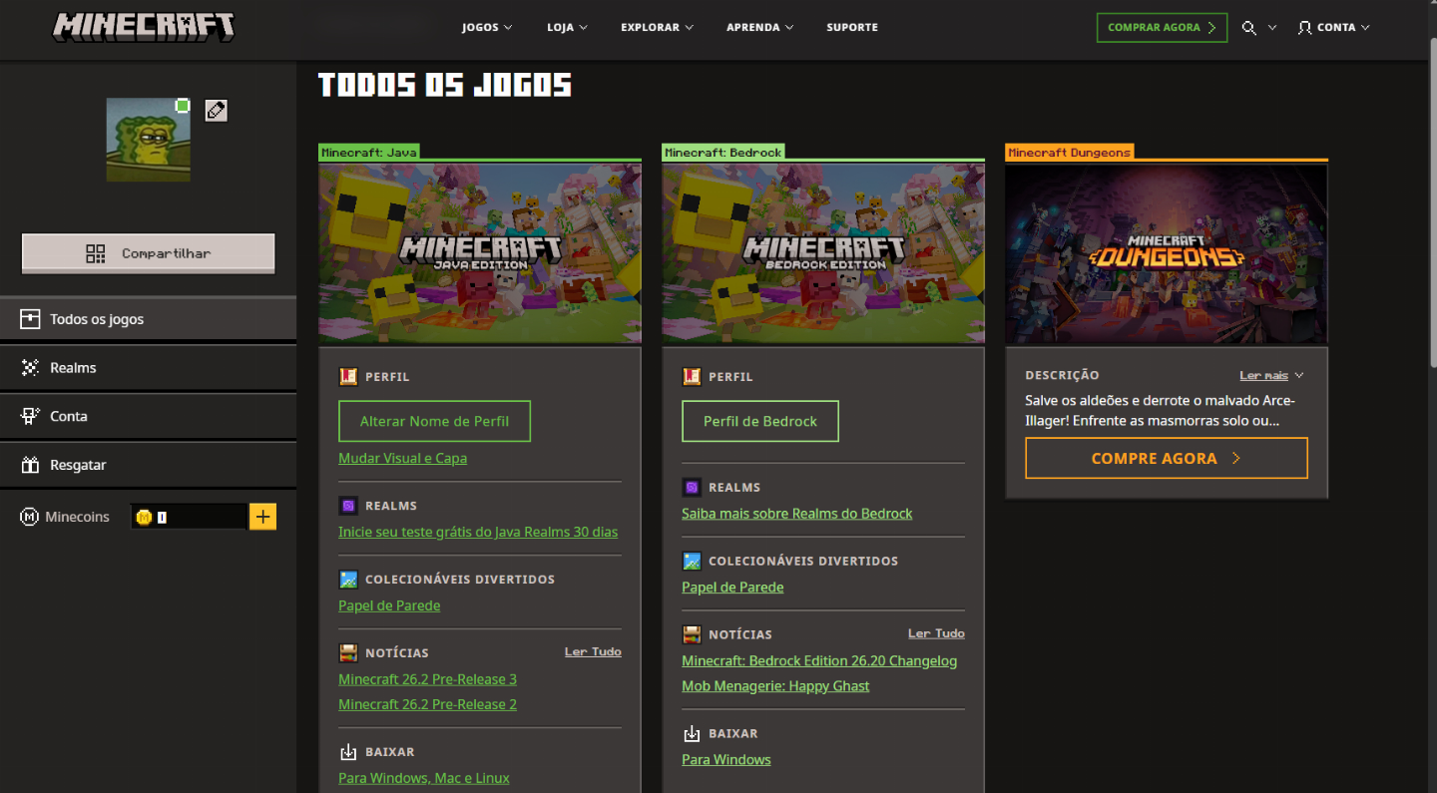Screen dimensions: 1437x793
Task: Click the Perfil de Bedrock button
Action: [760, 421]
